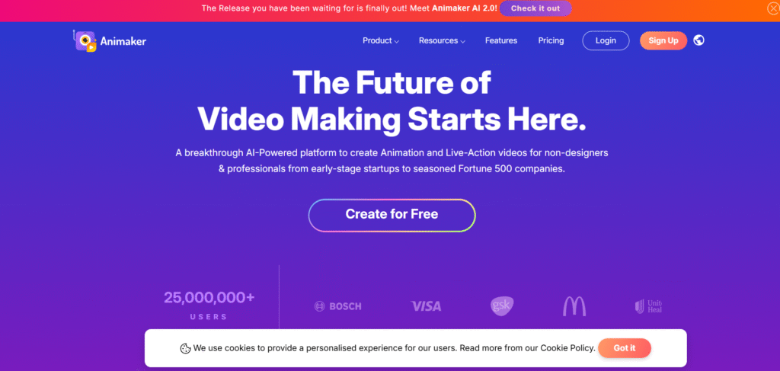This screenshot has height=371, width=780.
Task: Accept cookies with Got it button
Action: click(625, 348)
